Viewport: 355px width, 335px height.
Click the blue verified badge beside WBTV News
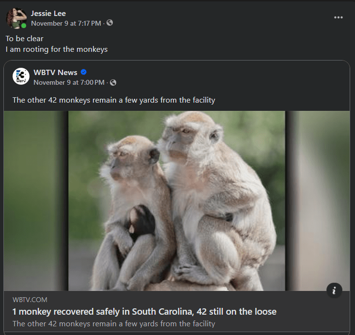click(84, 72)
